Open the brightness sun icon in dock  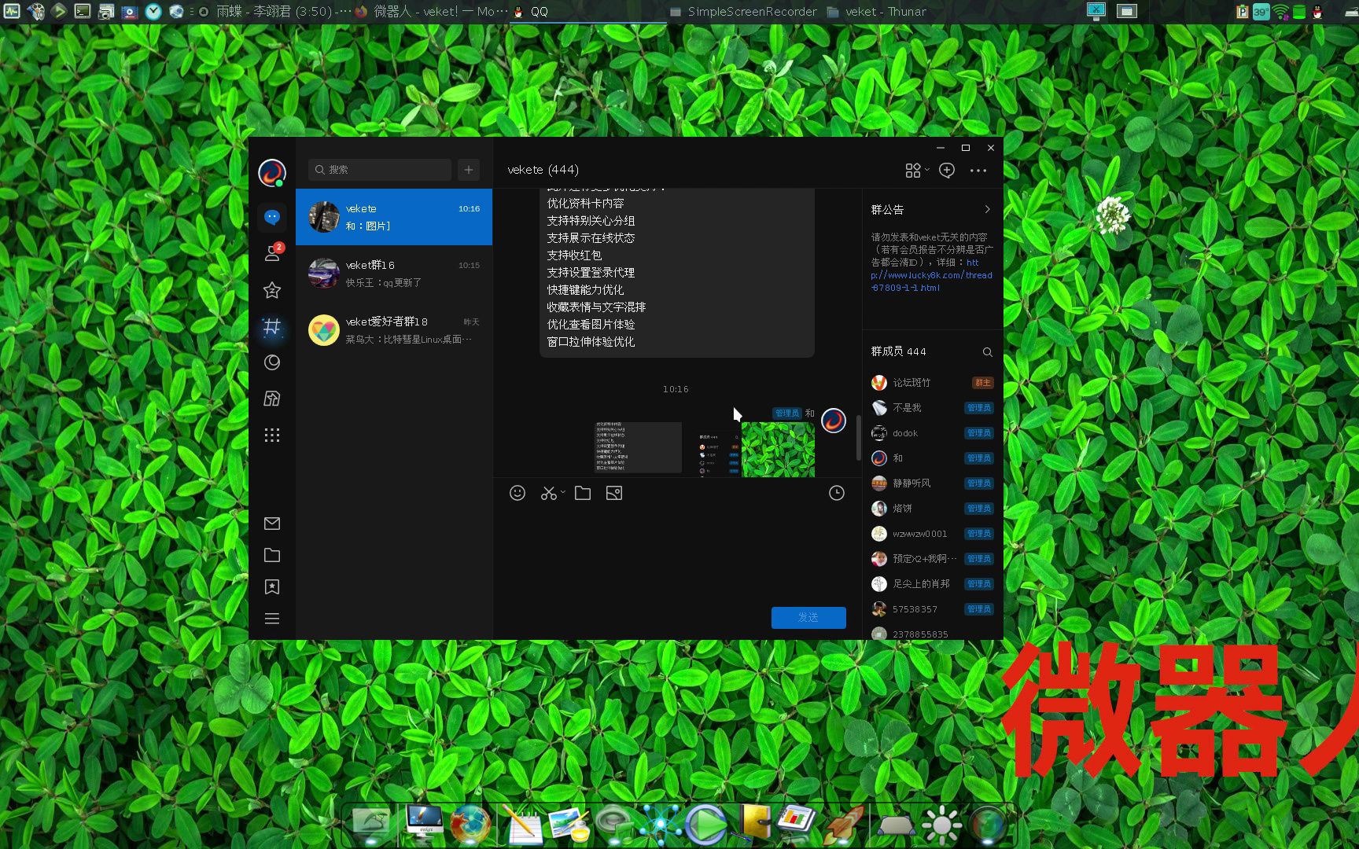click(941, 825)
